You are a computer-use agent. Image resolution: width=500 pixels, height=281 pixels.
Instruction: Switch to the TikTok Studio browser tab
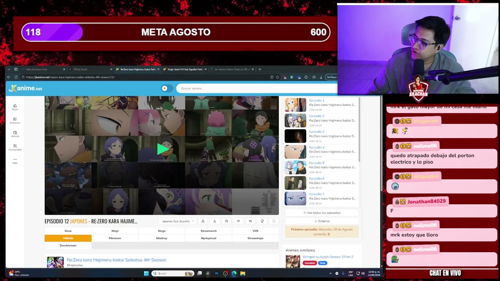click(90, 69)
